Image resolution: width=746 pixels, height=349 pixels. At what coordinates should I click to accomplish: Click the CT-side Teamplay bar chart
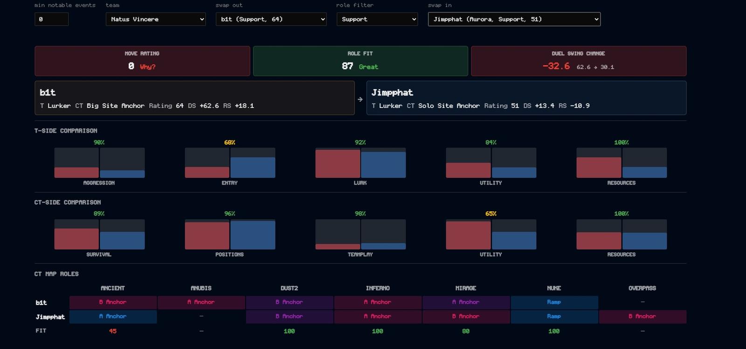coord(360,234)
